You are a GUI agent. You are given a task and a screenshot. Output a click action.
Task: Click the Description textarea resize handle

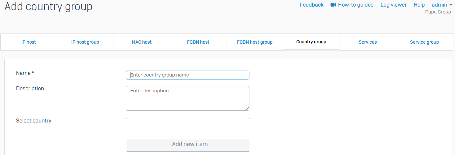point(247,109)
